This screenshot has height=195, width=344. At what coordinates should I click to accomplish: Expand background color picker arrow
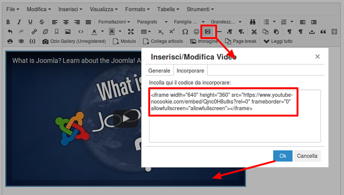pyautogui.click(x=120, y=32)
